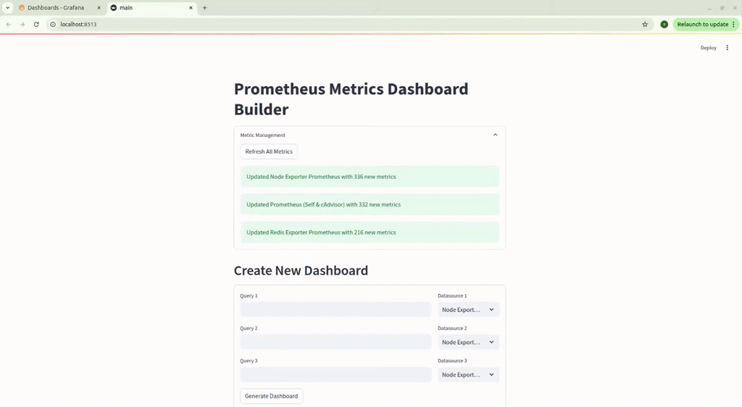Click the 'Updated Redis Exporter Prometheus' message

pyautogui.click(x=370, y=232)
